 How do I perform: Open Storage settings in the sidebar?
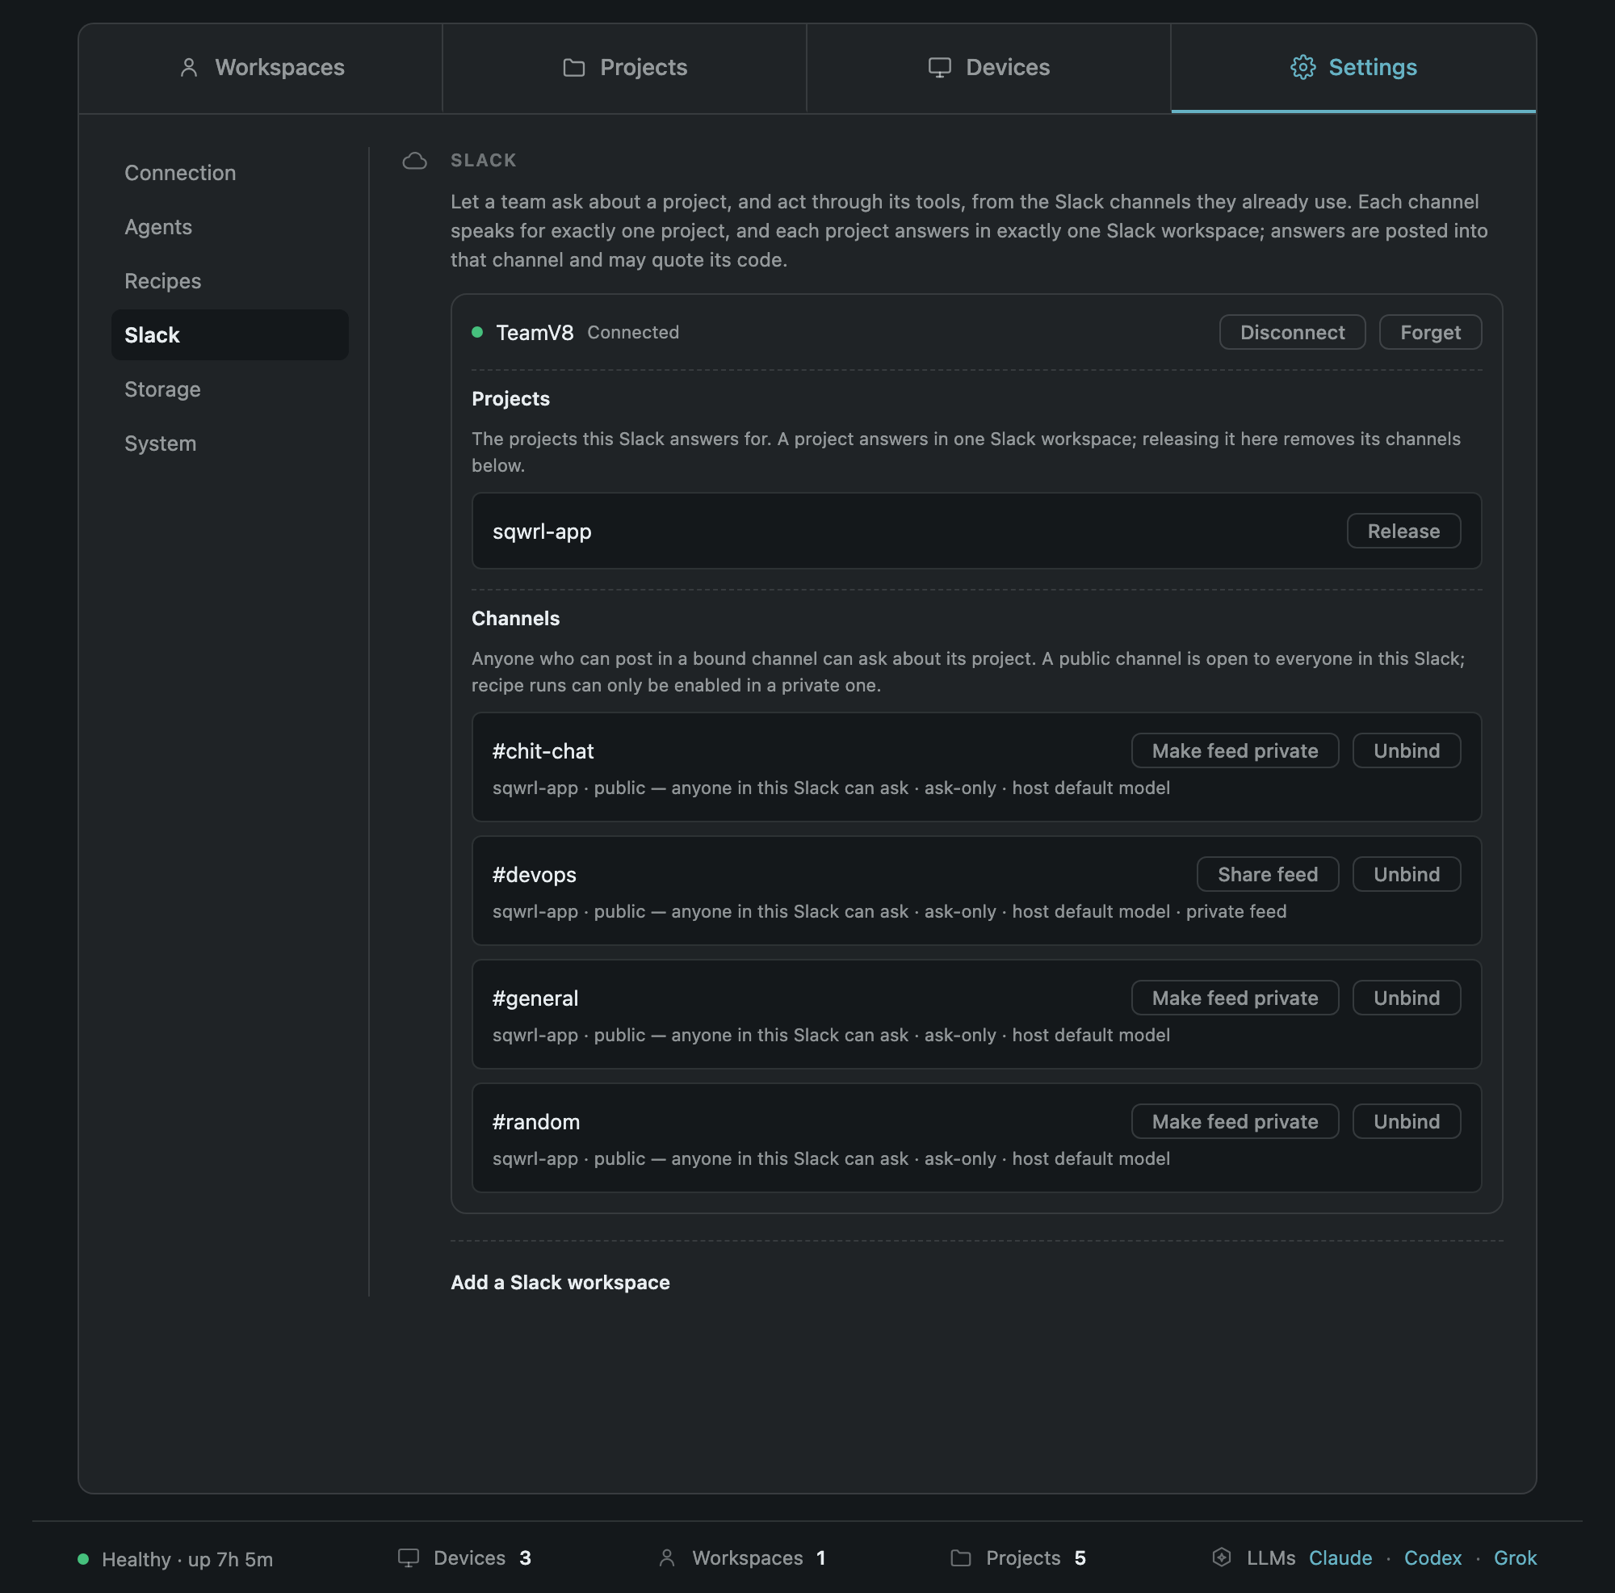(230, 389)
